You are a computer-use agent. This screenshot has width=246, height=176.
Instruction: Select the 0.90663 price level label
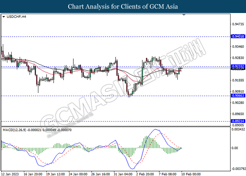[238, 95]
